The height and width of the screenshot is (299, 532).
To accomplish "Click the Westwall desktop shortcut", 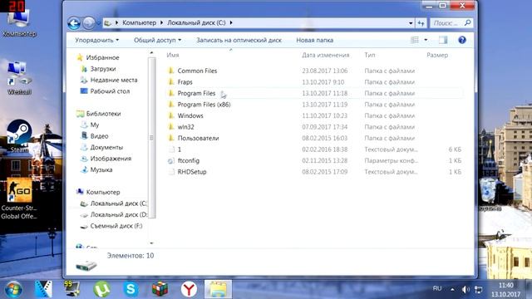I will [x=19, y=77].
